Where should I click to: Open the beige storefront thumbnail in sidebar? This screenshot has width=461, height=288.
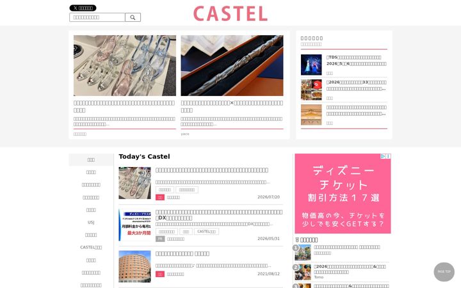pyautogui.click(x=311, y=115)
